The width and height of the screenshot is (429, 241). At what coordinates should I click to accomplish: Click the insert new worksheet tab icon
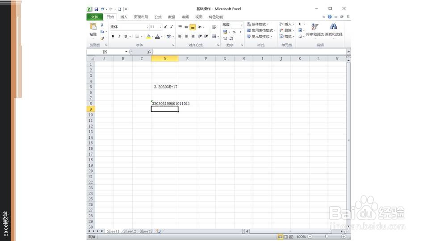[x=158, y=231]
